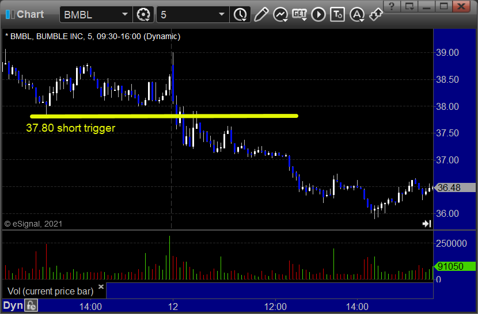Open the time template clock icon
Screen dimensions: 478x314
241,14
